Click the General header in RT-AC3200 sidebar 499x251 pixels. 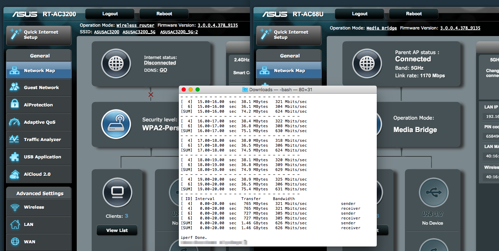point(39,55)
